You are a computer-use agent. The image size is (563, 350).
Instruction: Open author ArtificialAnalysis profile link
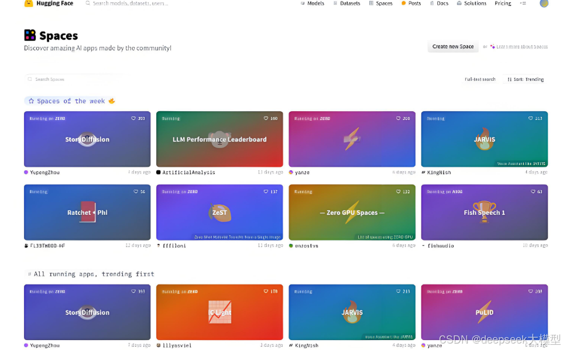pyautogui.click(x=188, y=173)
